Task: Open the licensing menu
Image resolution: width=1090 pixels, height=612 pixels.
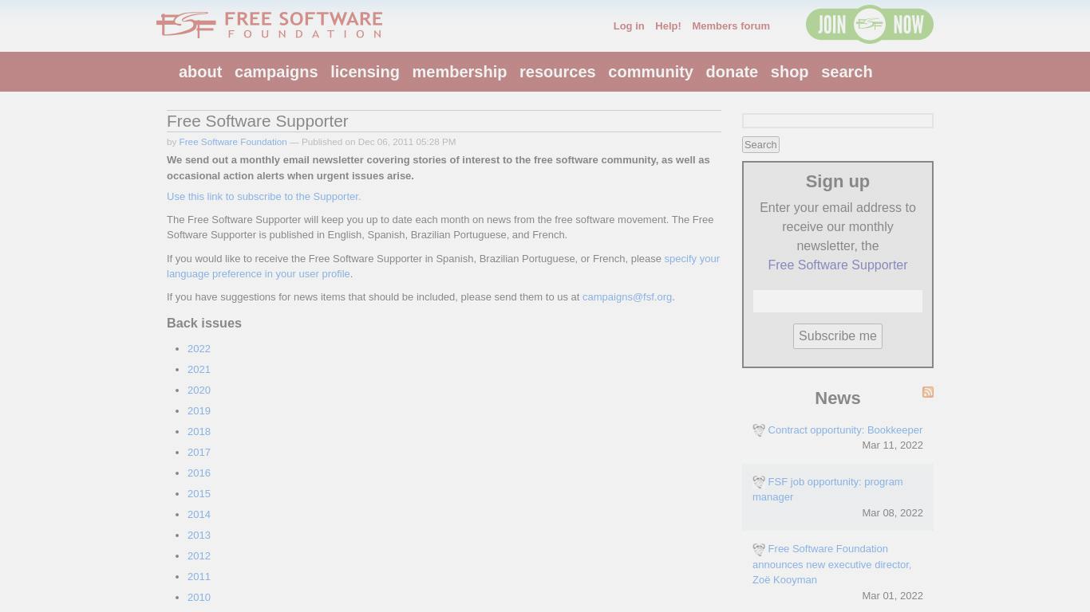Action: point(365,72)
